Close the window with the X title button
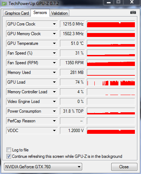Image resolution: width=141 pixels, height=174 pixels. pos(132,2)
